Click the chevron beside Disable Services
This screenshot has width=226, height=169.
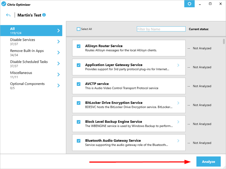58,42
